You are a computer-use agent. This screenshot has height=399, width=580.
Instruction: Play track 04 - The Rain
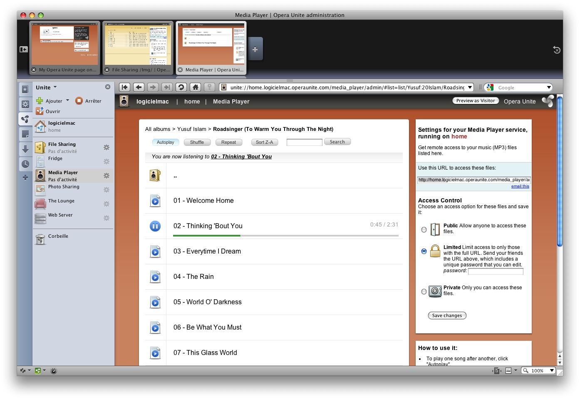coord(155,277)
